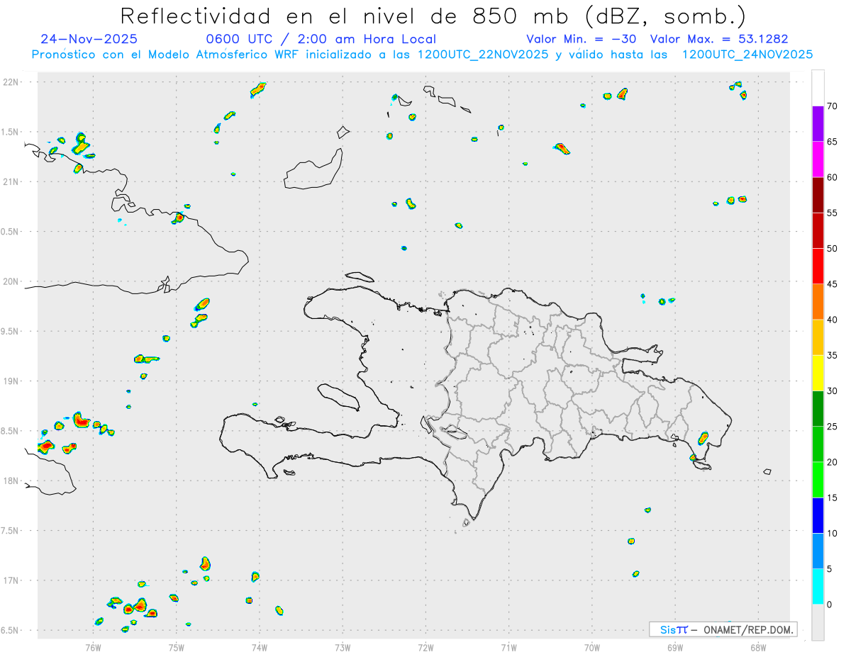The height and width of the screenshot is (657, 851).
Task: Click the maroon 55–60 dBZ colorbar segment
Action: pos(818,195)
